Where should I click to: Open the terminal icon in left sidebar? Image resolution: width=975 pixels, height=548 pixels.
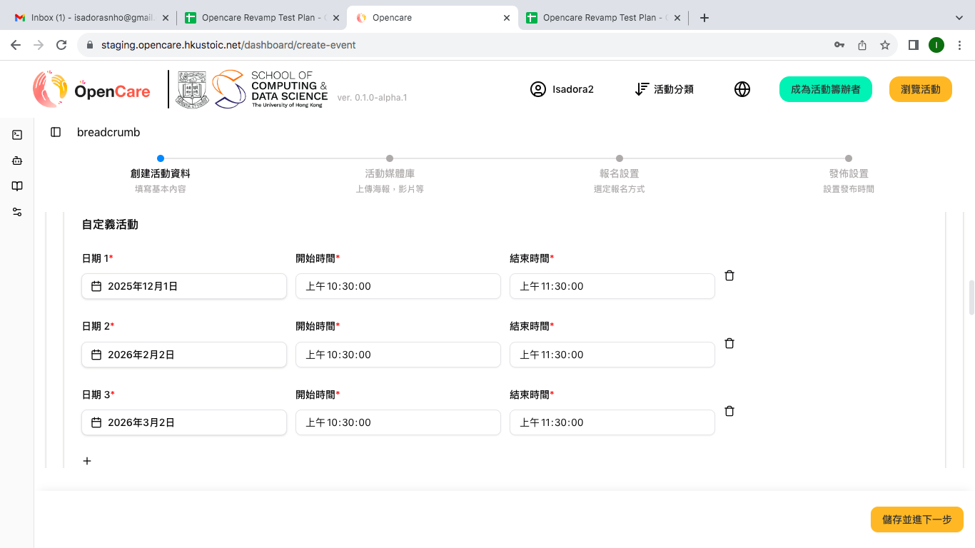coord(17,135)
